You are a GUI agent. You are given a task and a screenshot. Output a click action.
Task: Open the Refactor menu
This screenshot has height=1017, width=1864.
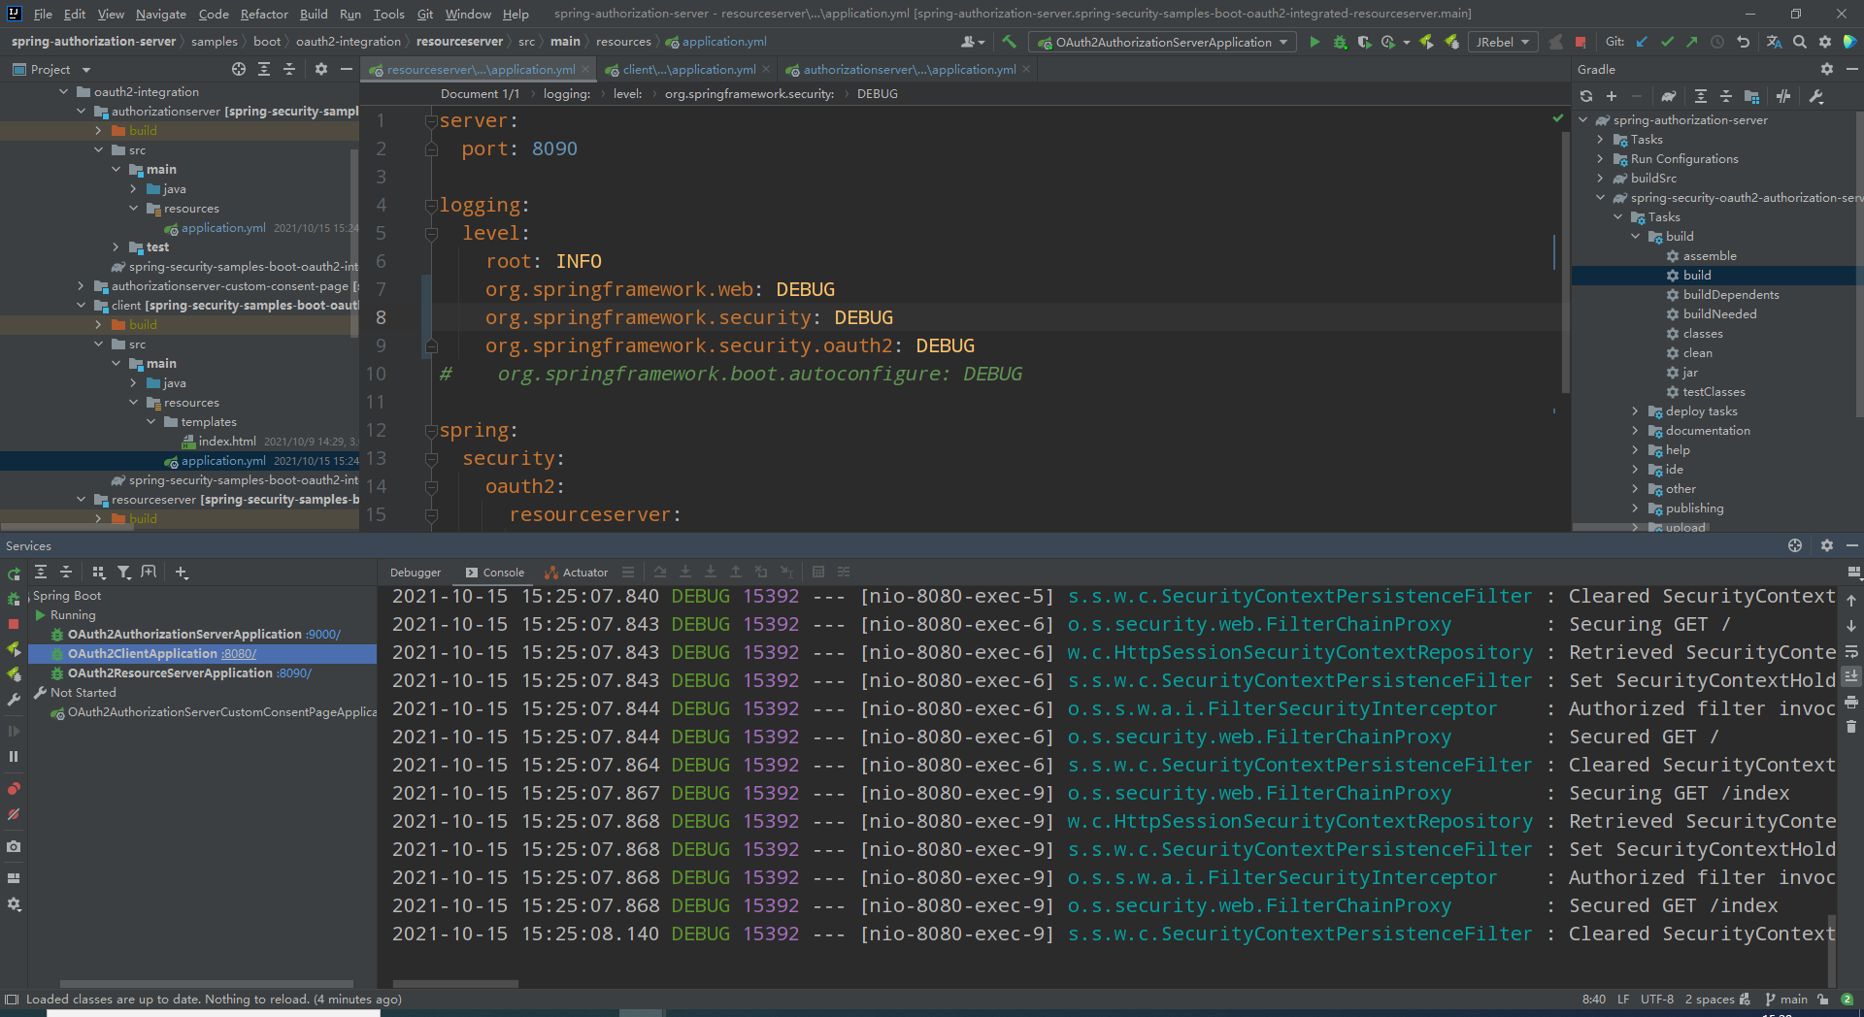click(264, 14)
